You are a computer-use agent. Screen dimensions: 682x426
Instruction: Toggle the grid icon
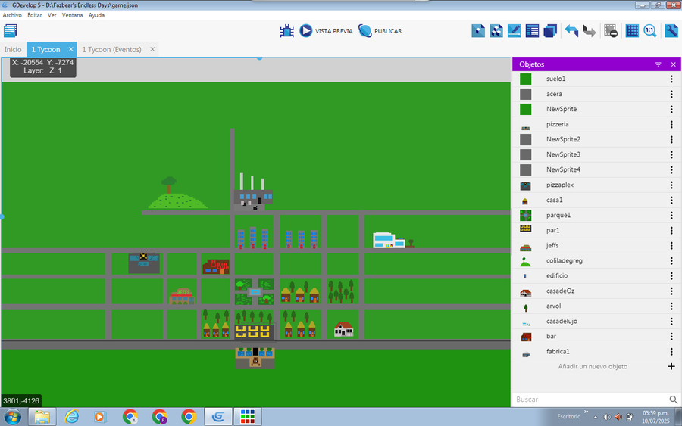632,31
